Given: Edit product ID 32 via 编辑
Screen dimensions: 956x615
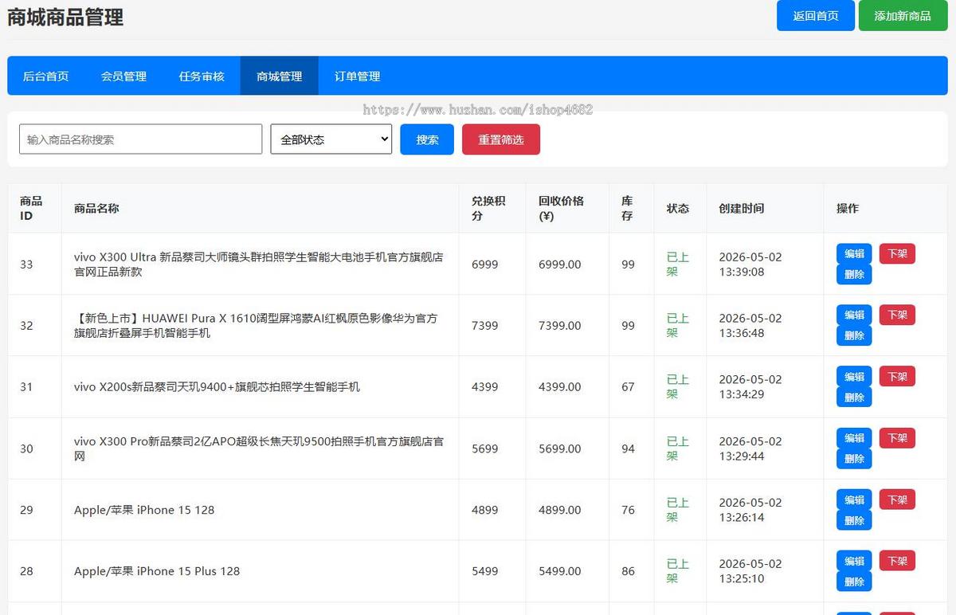Looking at the screenshot, I should (x=854, y=315).
